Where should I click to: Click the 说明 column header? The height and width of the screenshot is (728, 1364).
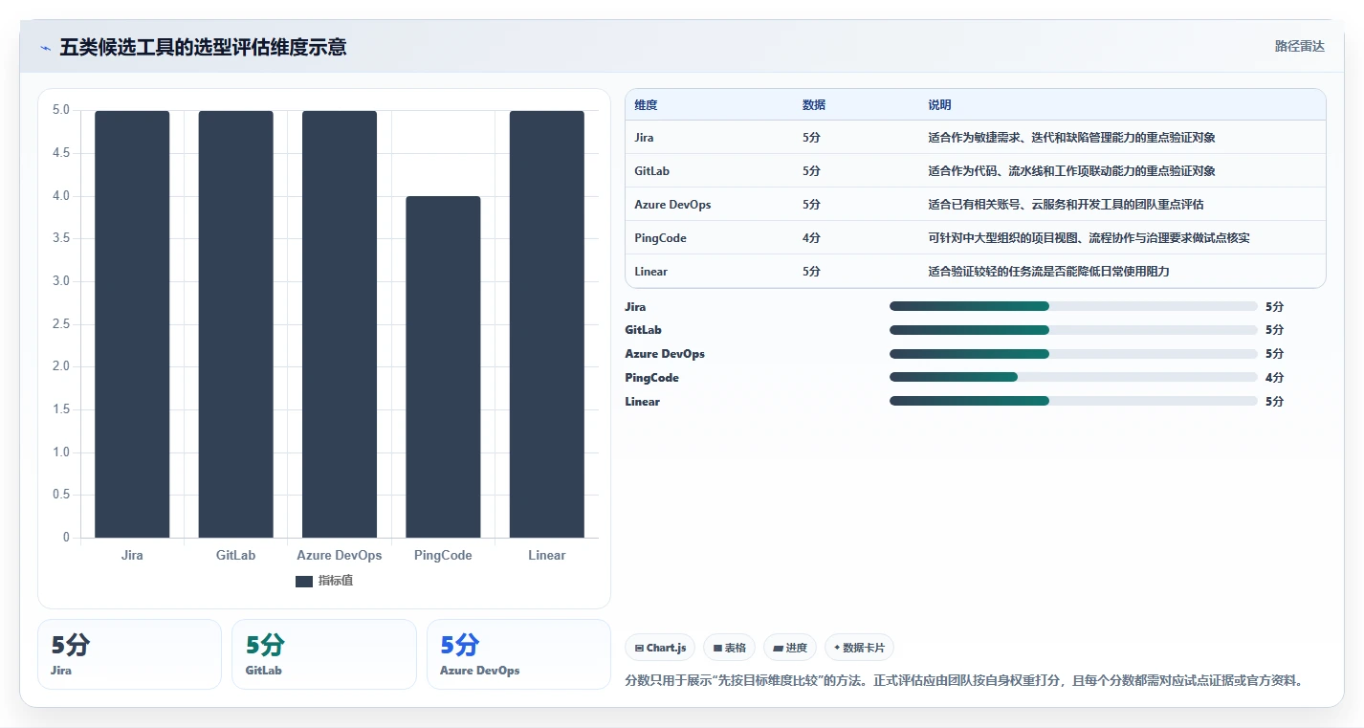pyautogui.click(x=939, y=105)
